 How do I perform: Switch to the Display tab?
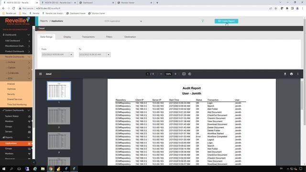pyautogui.click(x=67, y=37)
